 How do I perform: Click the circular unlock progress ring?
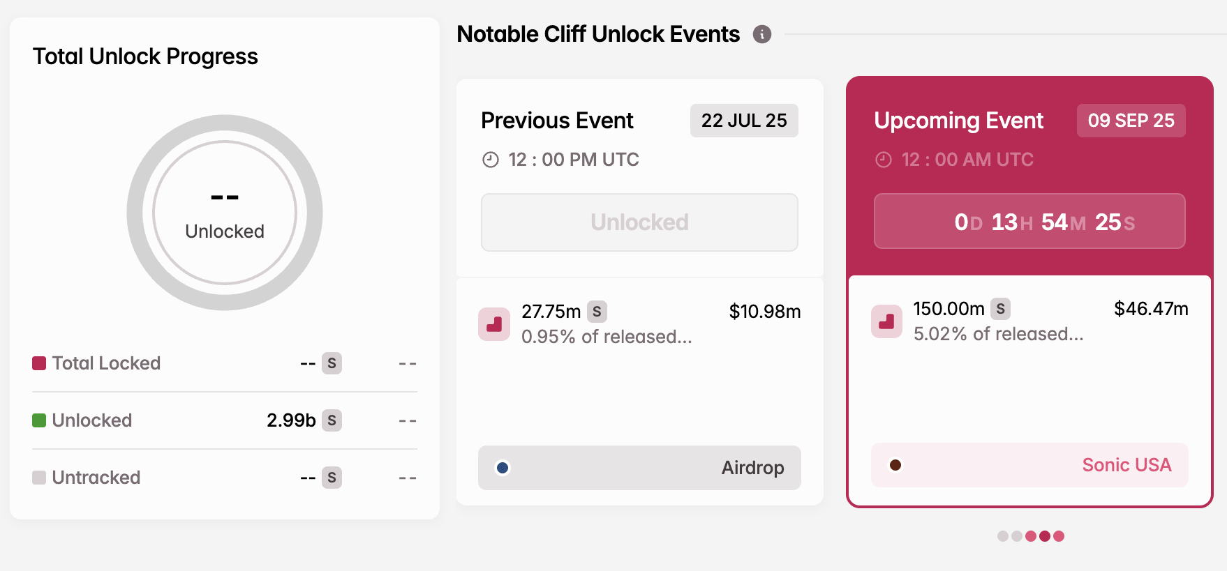(x=225, y=213)
